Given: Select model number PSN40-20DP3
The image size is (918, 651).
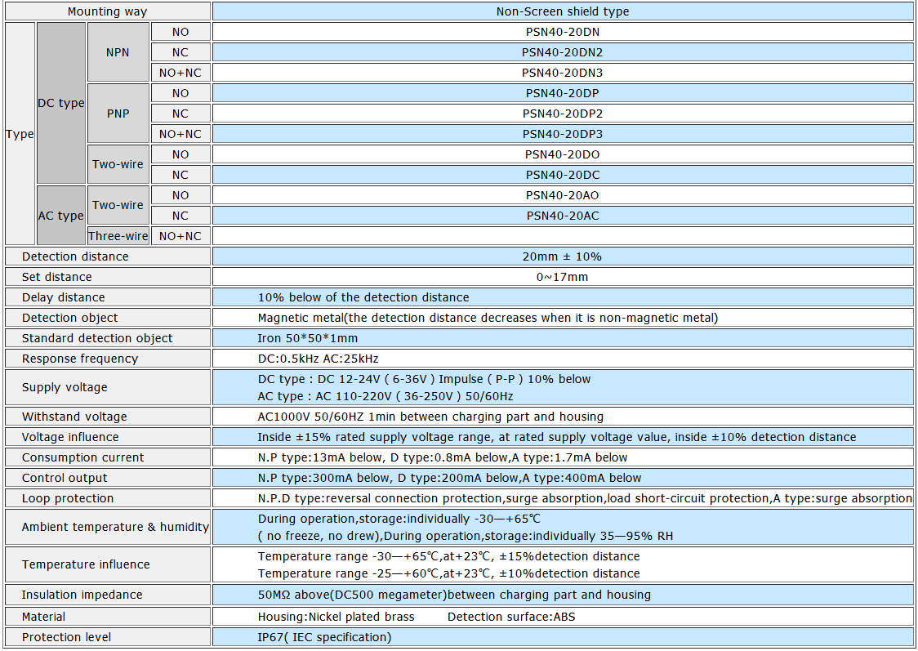Looking at the screenshot, I should point(563,134).
